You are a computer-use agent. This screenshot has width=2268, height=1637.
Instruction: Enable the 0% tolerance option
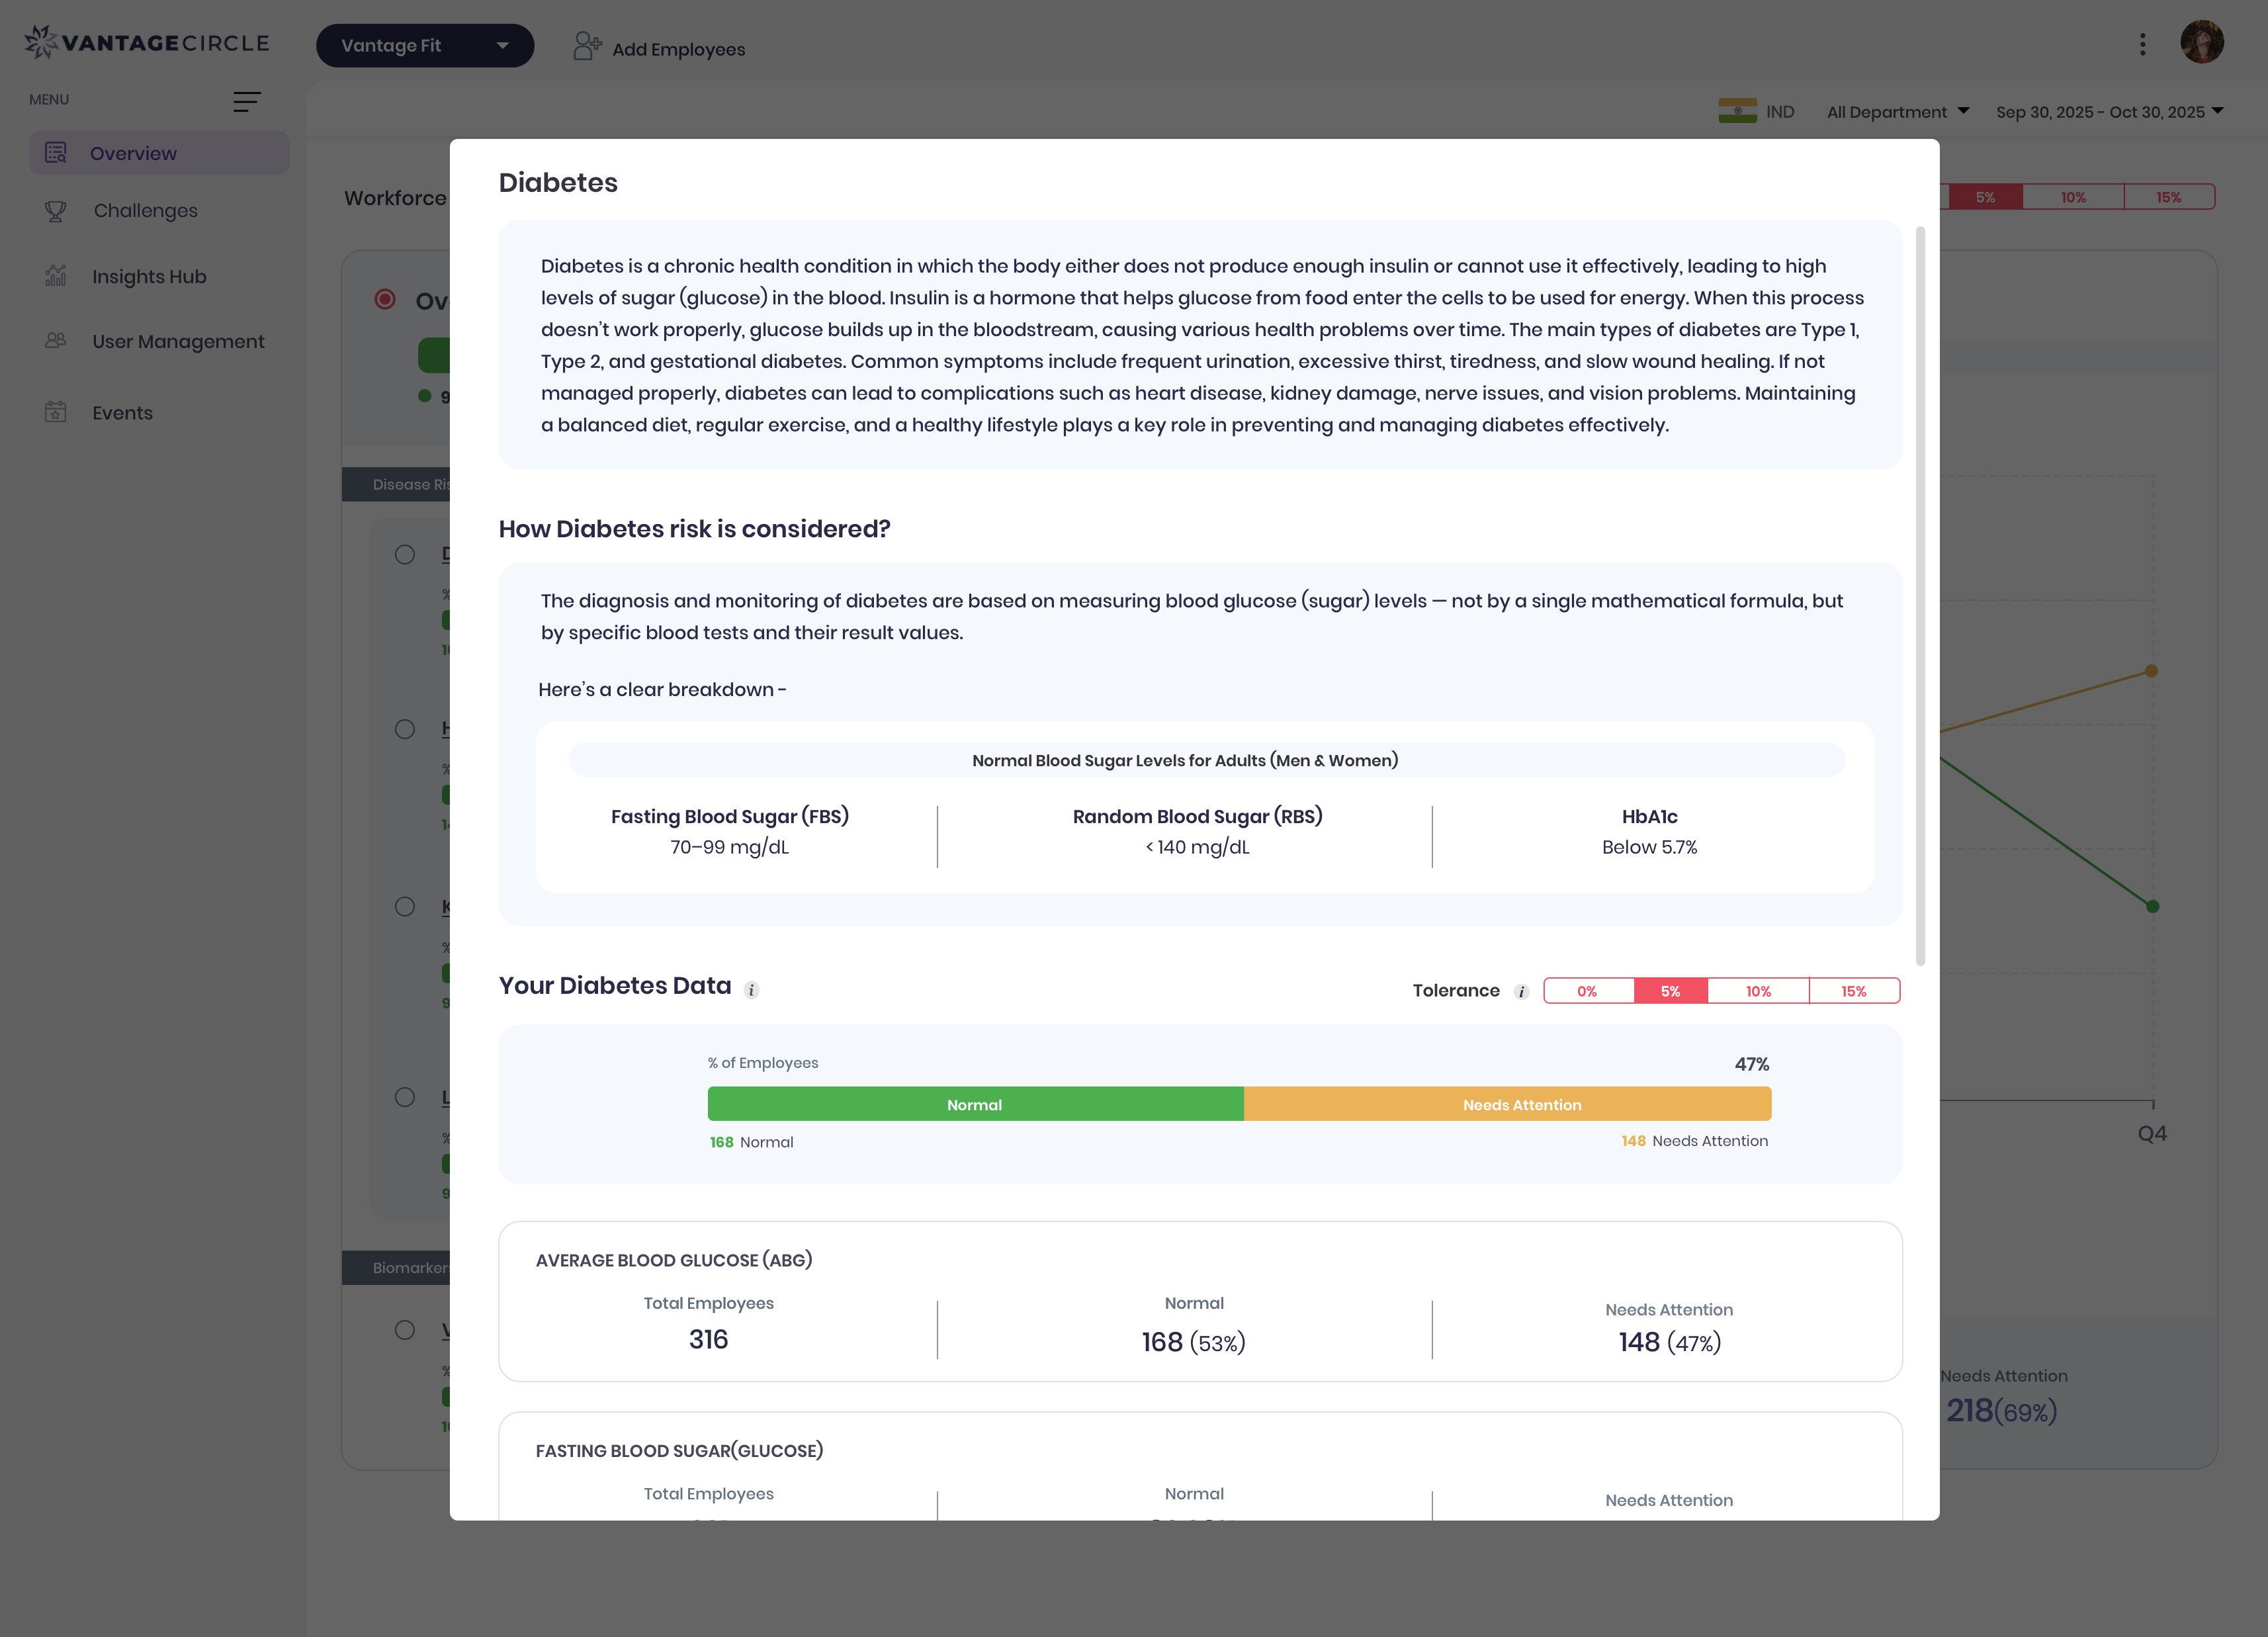tap(1588, 990)
